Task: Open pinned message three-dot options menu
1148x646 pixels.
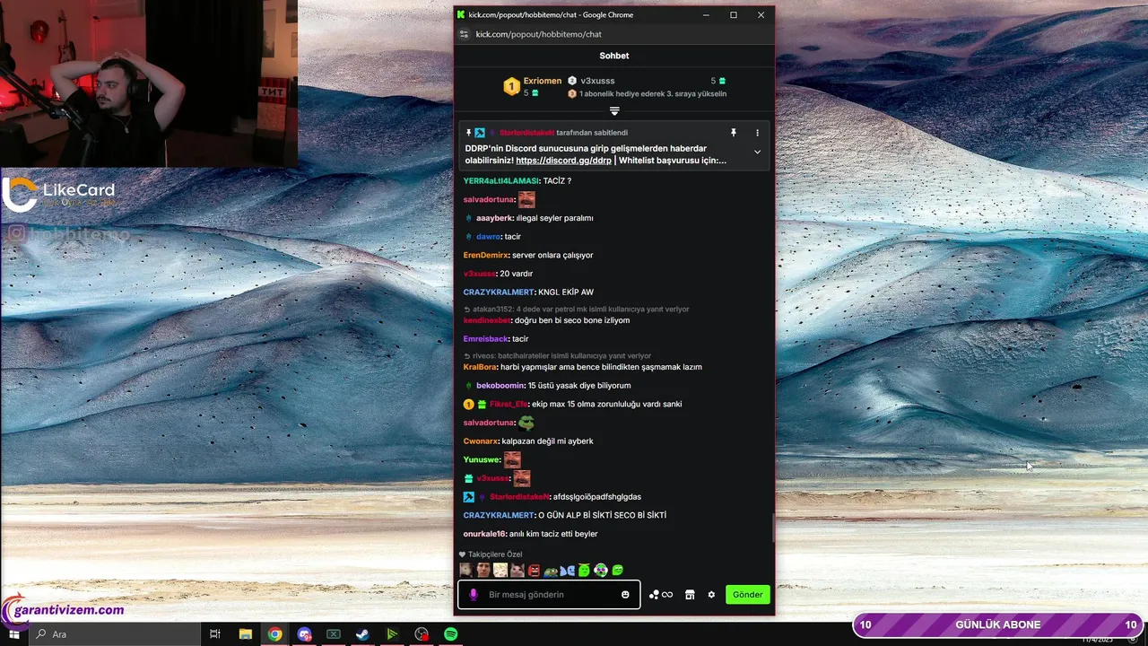Action: coord(757,133)
